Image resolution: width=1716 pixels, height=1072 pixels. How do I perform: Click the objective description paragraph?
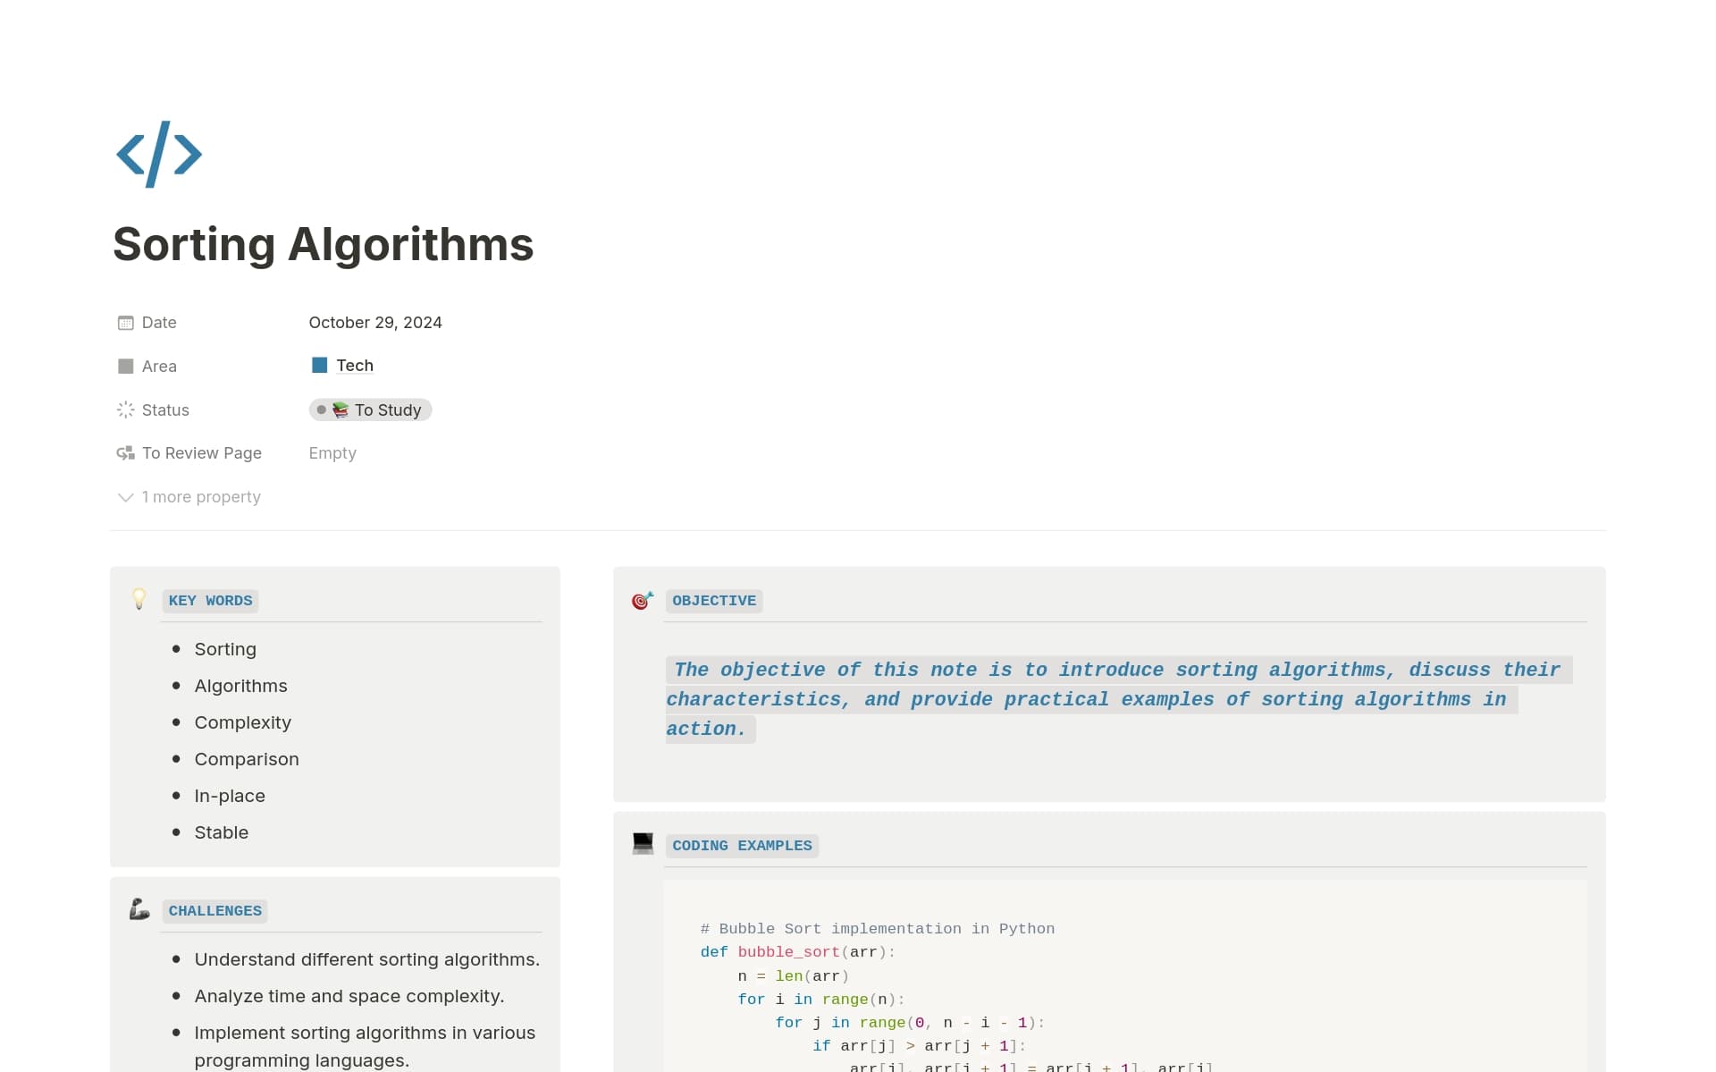tap(1117, 699)
